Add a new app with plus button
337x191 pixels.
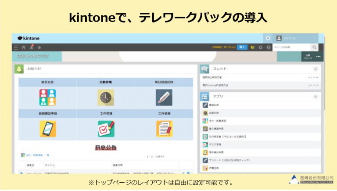pos(315,96)
